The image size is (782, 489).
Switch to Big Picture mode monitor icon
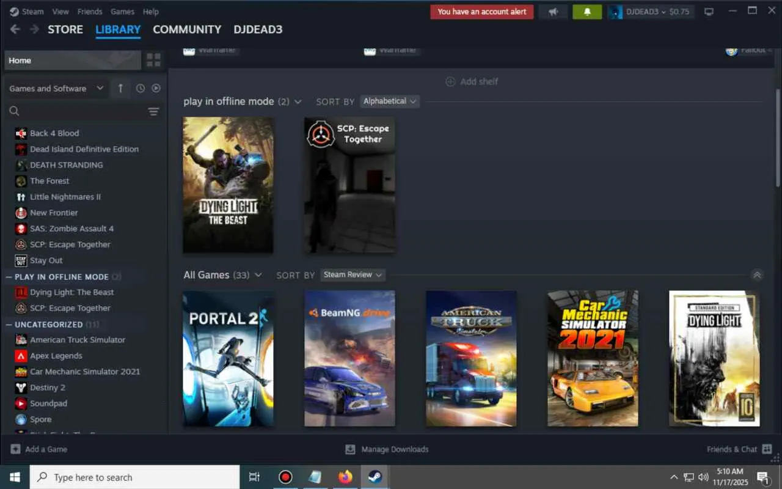click(x=709, y=12)
